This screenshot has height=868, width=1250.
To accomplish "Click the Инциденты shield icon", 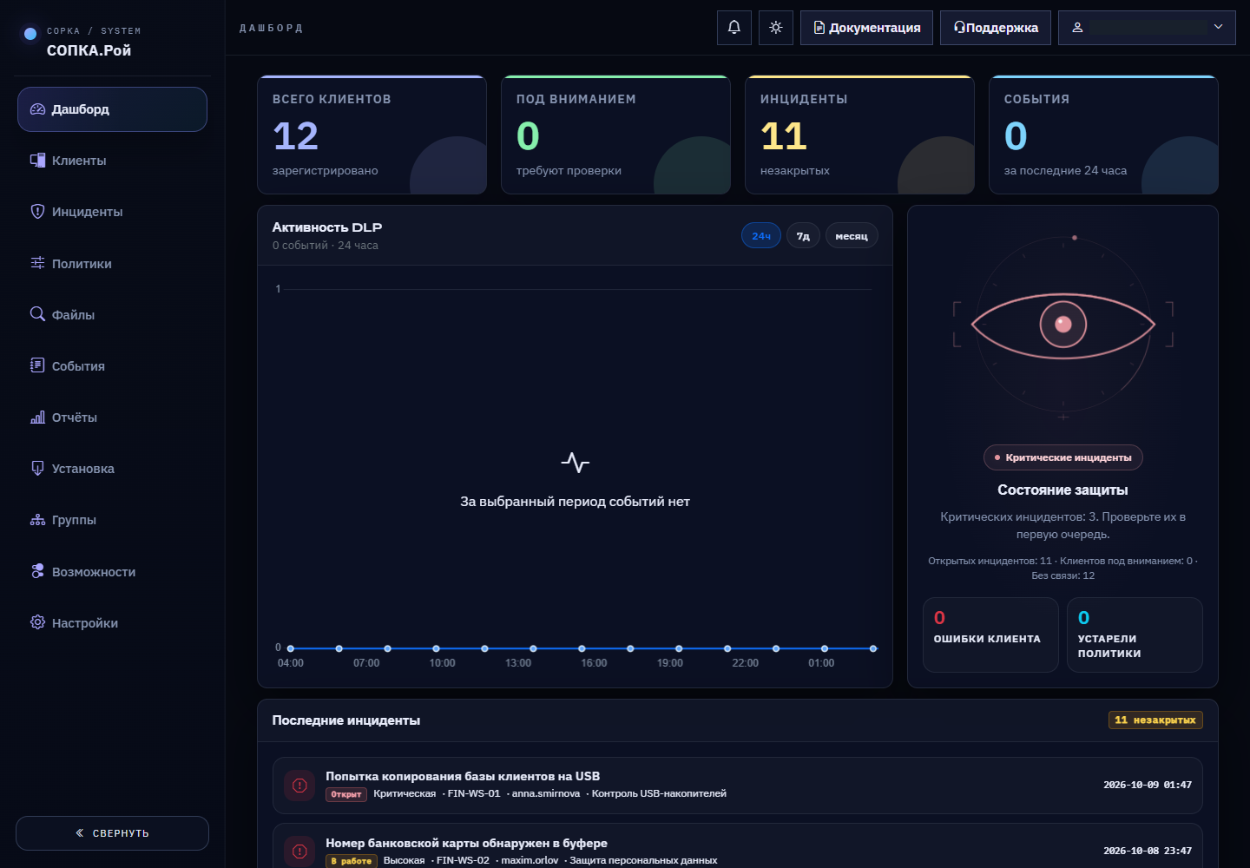I will point(37,212).
